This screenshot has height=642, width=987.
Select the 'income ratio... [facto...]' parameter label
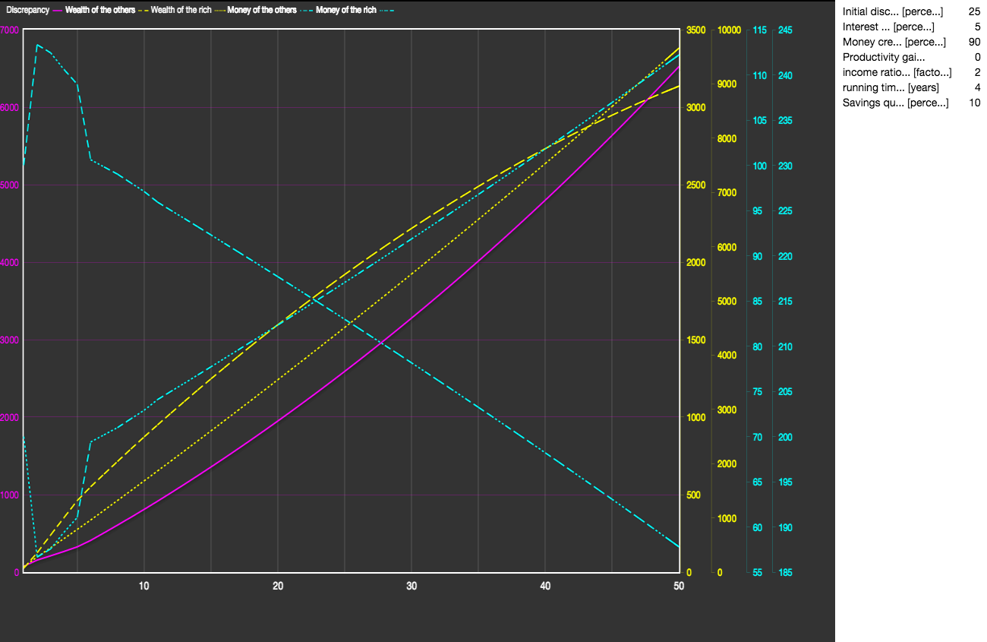pos(897,72)
